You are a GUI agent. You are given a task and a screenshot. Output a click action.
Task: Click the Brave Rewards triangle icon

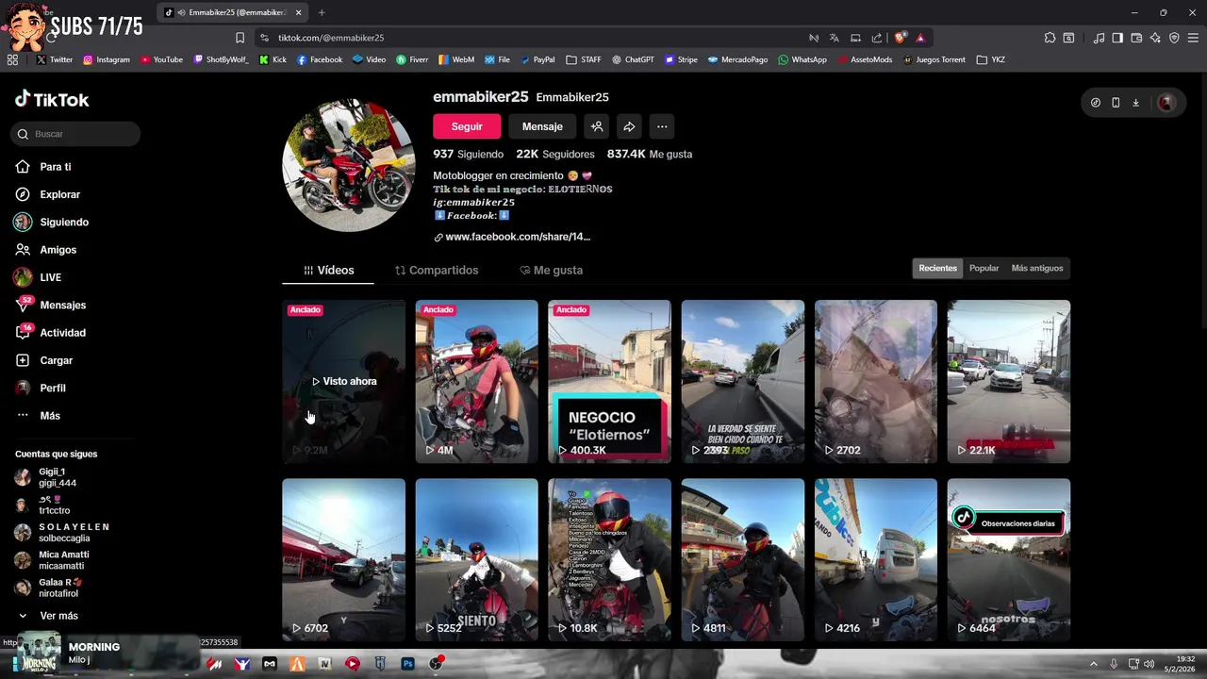point(920,38)
